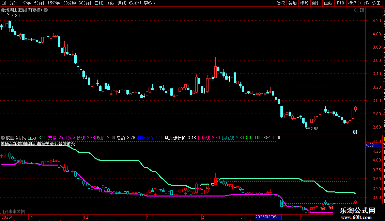Activate the 画线 drawing tools
This screenshot has width=385, height=221.
pos(328,3)
